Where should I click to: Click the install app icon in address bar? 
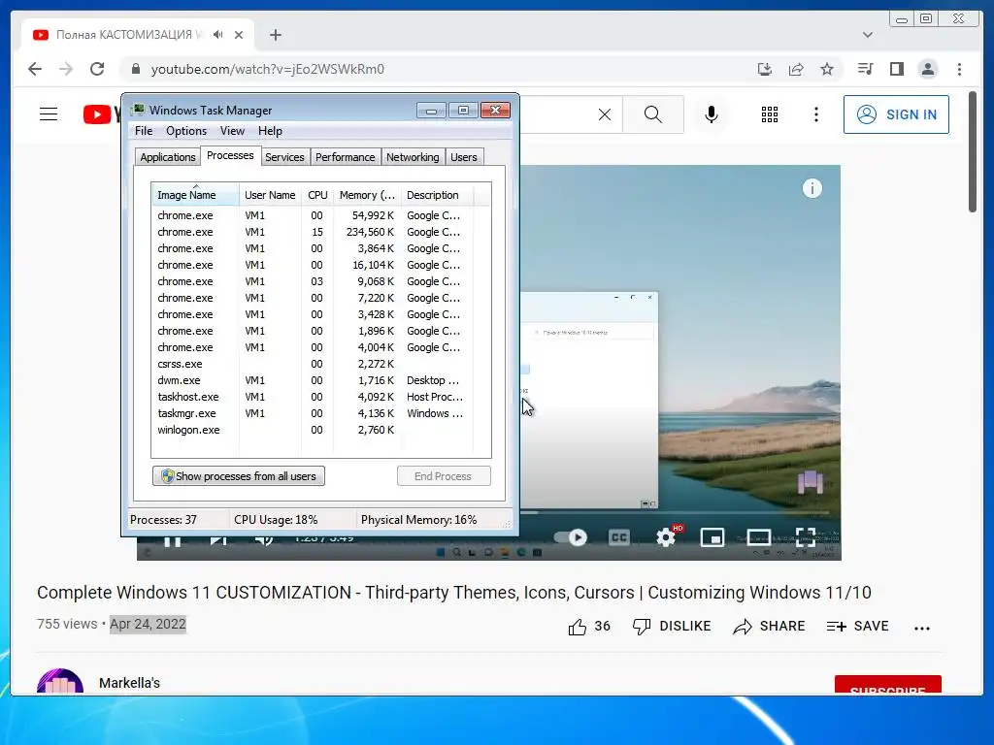(x=765, y=69)
